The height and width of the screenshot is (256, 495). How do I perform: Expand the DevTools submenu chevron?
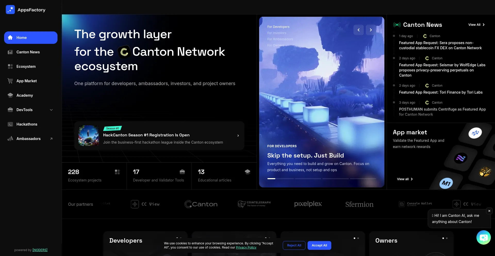pos(51,110)
